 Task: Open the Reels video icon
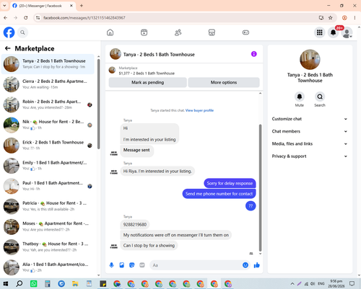tap(144, 32)
